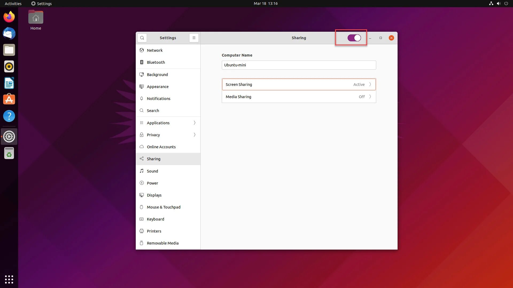Click the Computer Name text field

(299, 65)
